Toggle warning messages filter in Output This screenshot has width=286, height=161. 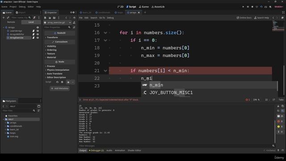pyautogui.click(x=280, y=127)
